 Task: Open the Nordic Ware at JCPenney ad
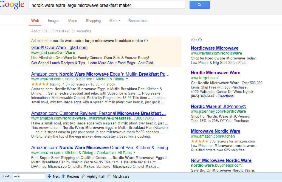click(x=218, y=106)
